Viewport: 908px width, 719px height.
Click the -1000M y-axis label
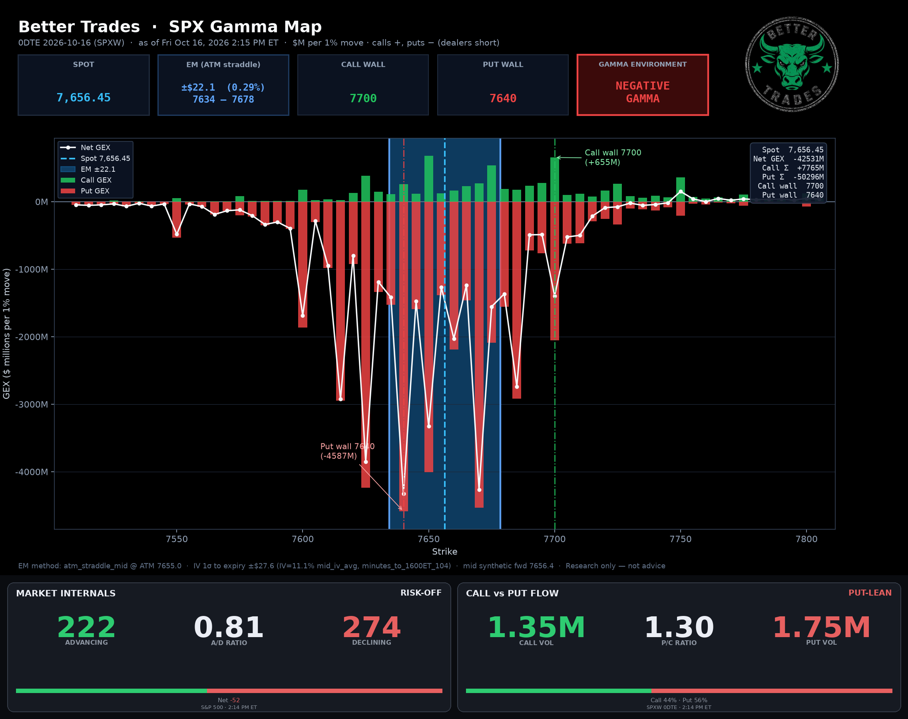[32, 269]
